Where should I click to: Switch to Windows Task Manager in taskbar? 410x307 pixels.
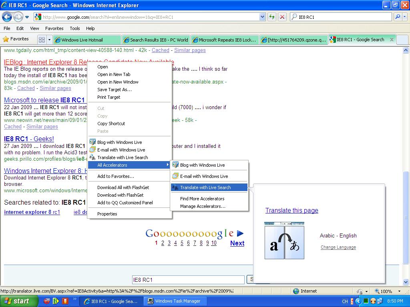[175, 301]
